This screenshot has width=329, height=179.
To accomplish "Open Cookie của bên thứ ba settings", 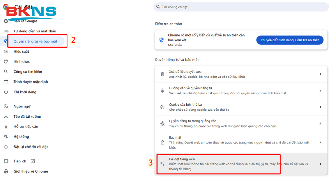I will [241, 107].
